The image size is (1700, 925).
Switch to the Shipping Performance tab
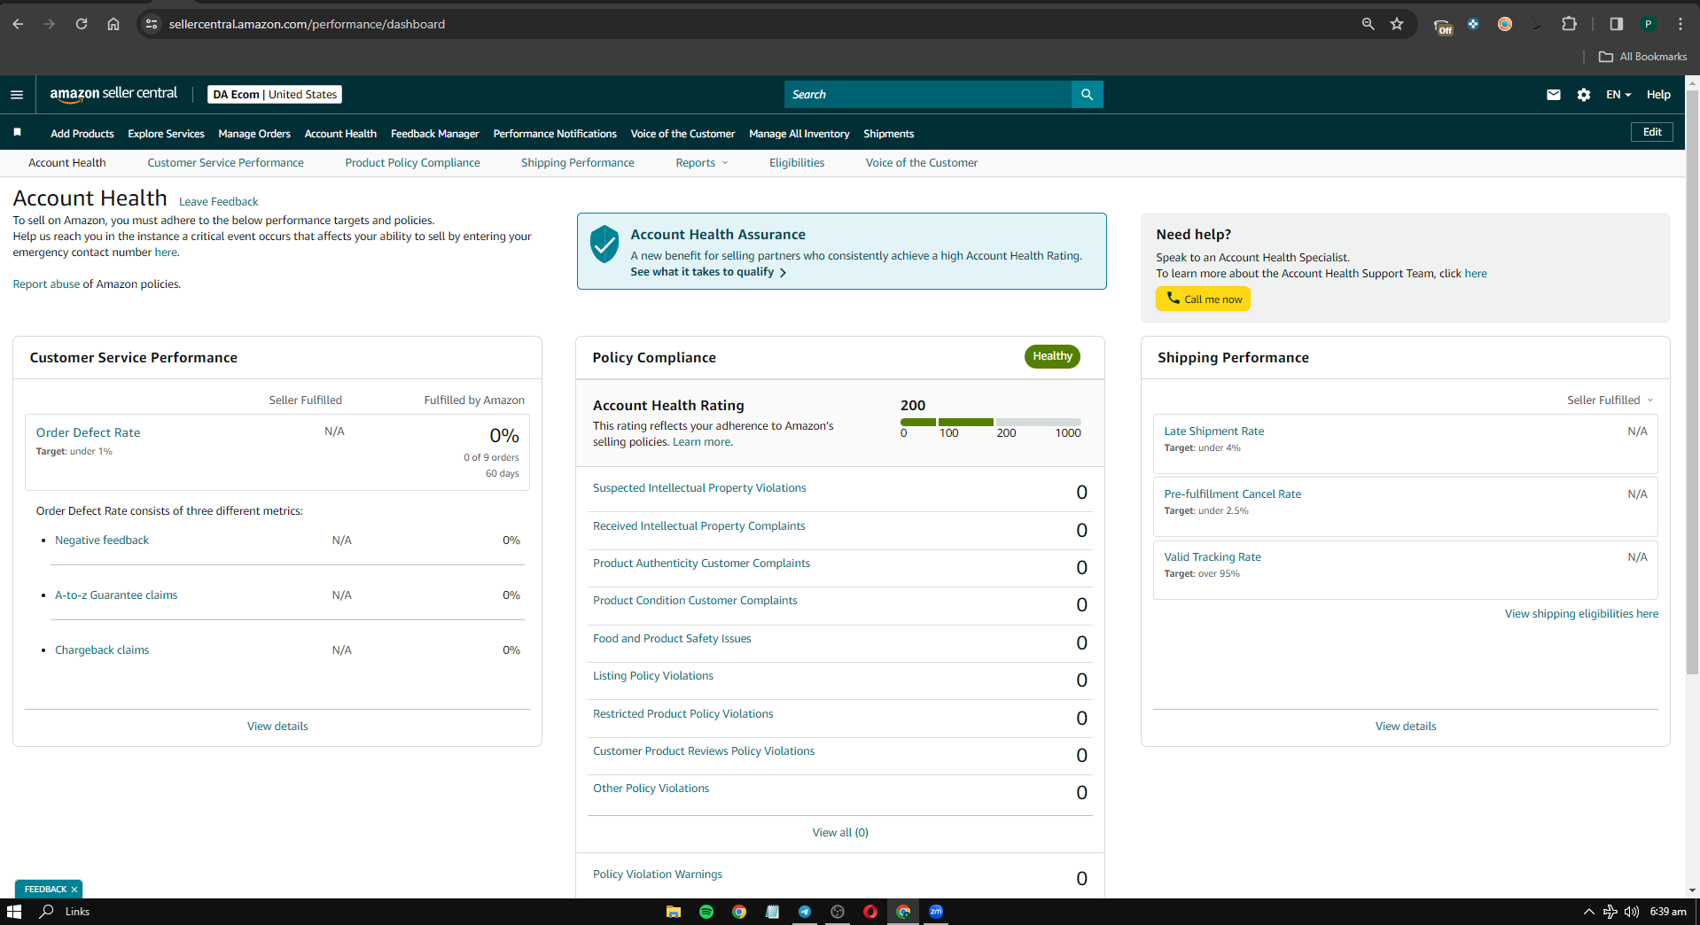point(578,163)
